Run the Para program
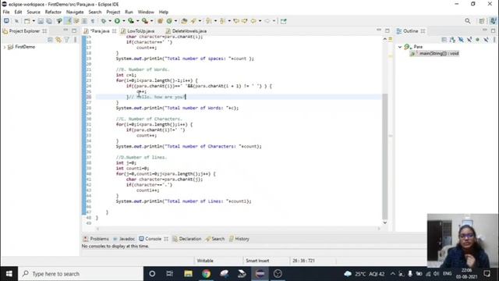 click(117, 21)
